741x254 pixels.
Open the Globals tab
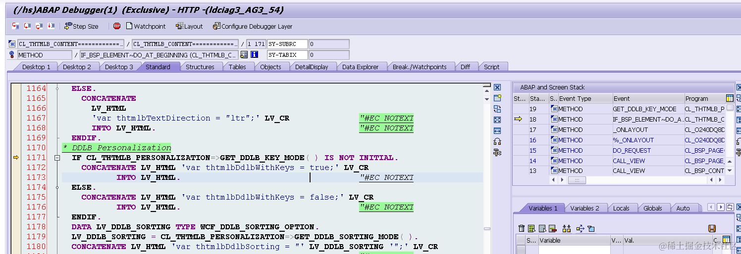(653, 208)
